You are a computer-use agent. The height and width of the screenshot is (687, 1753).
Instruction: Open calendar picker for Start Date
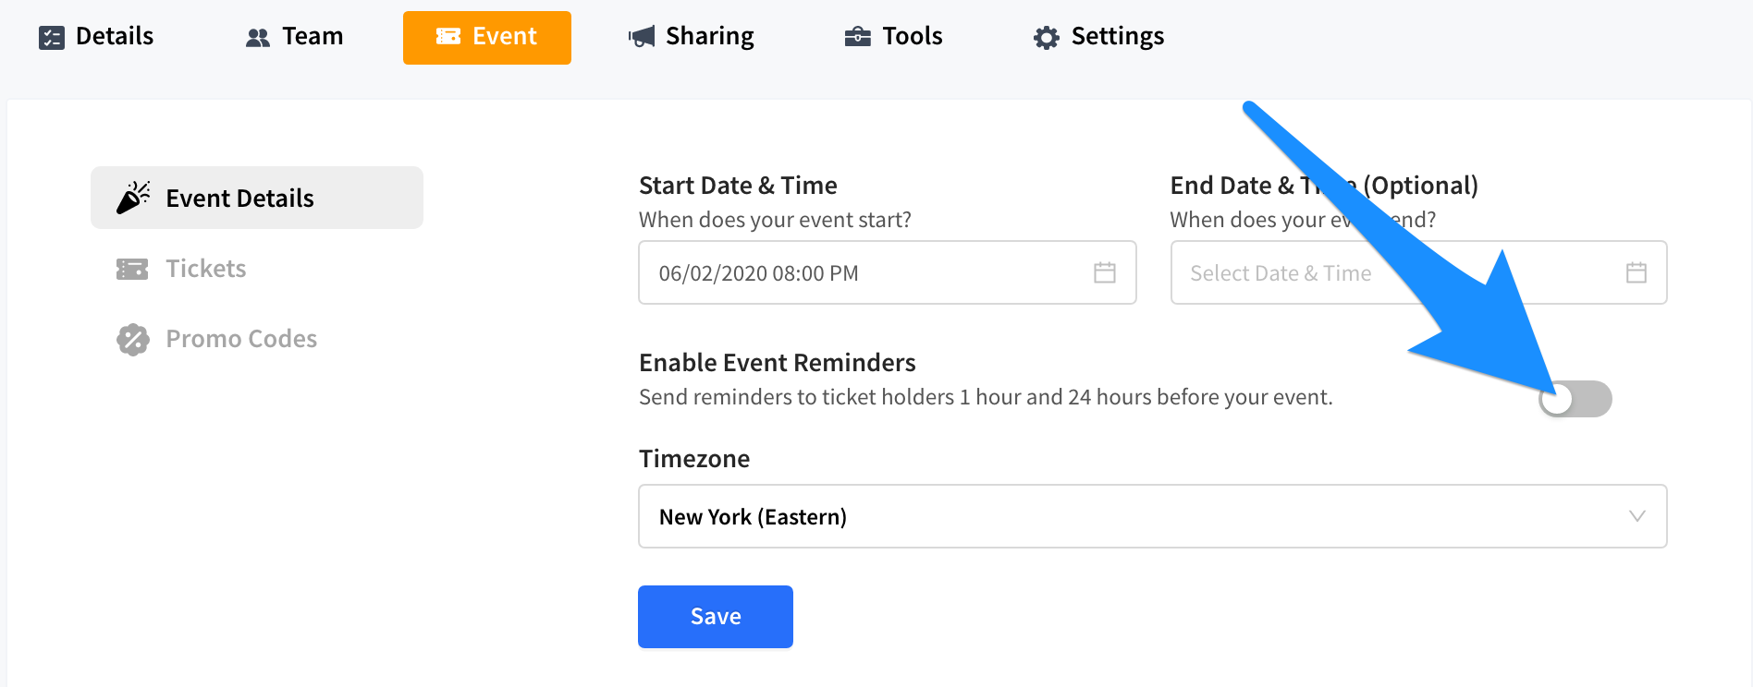point(1105,272)
